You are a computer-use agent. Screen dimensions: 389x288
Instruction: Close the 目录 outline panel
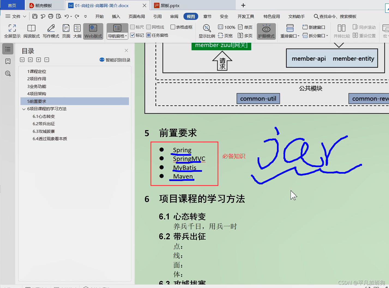126,50
